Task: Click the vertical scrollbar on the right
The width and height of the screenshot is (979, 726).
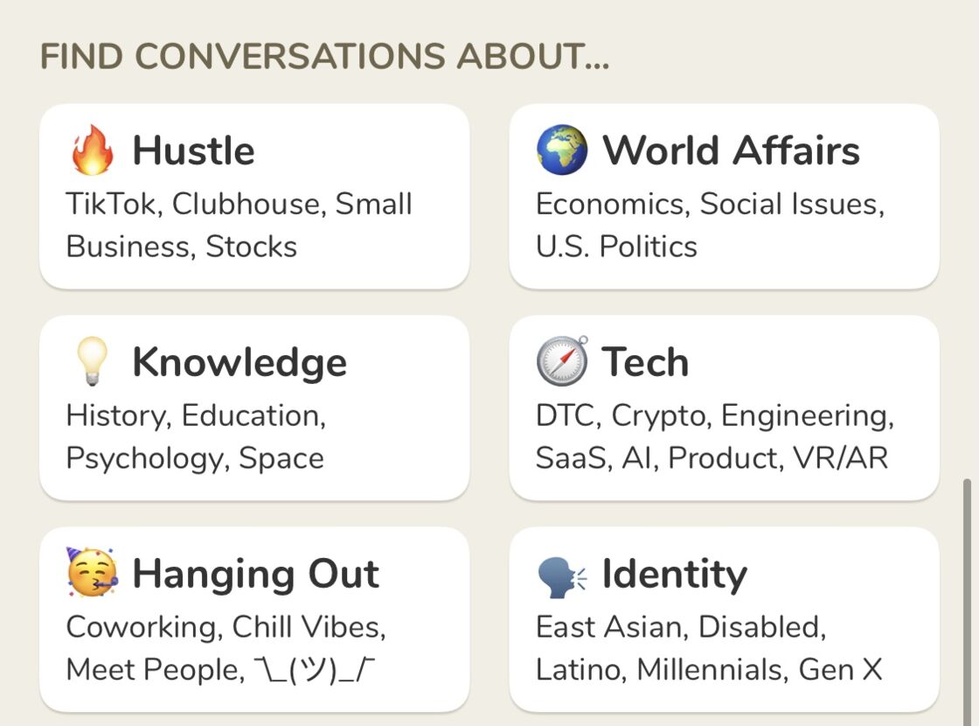Action: click(x=967, y=601)
